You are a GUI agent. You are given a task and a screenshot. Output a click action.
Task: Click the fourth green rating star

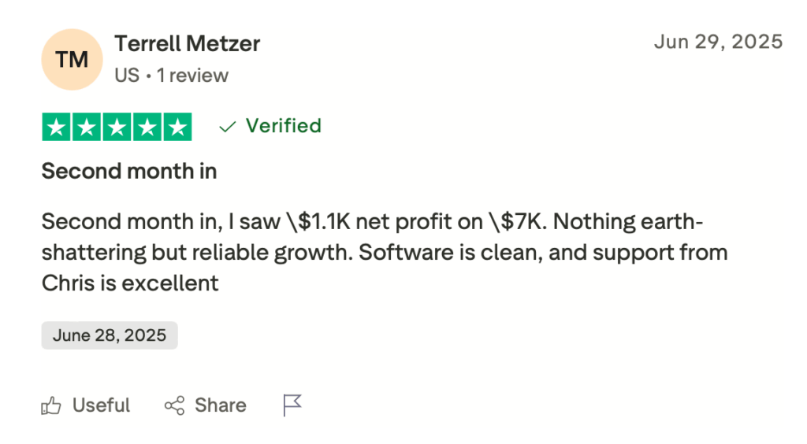click(x=147, y=126)
